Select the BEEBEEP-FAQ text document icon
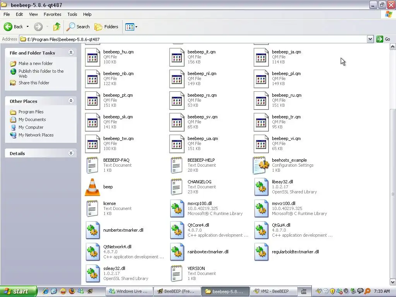This screenshot has height=297, width=396. click(x=92, y=166)
